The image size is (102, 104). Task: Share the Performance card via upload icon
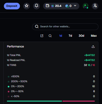click(x=93, y=47)
